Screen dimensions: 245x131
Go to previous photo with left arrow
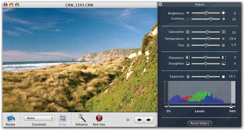coord(139,120)
